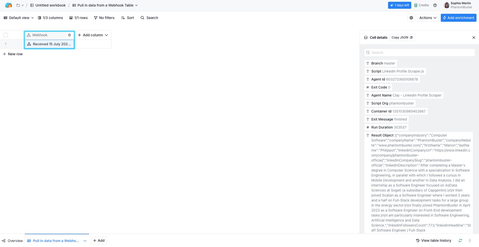Viewport: 479px width, 247px height.
Task: Close the Cell details panel
Action: tap(474, 37)
